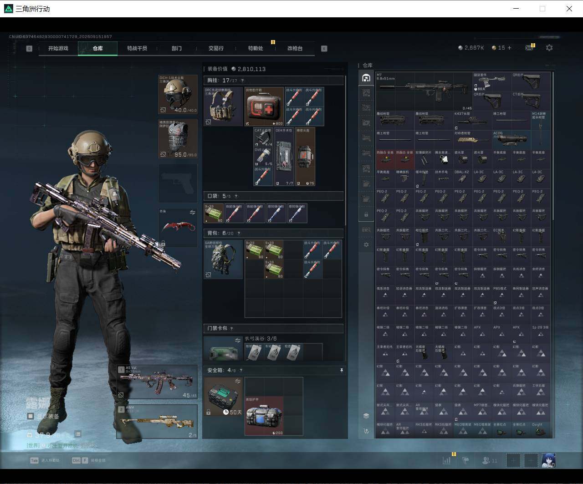The height and width of the screenshot is (484, 583).
Task: Click the Ctrl F 转移全部 button
Action: [x=89, y=460]
